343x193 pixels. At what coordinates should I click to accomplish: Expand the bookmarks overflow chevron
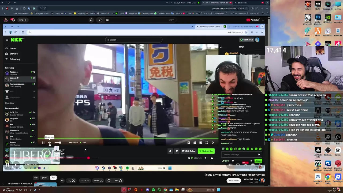(4, 13)
